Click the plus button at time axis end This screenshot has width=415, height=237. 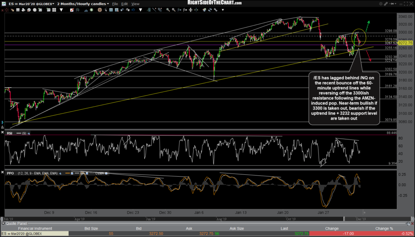pyautogui.click(x=364, y=212)
